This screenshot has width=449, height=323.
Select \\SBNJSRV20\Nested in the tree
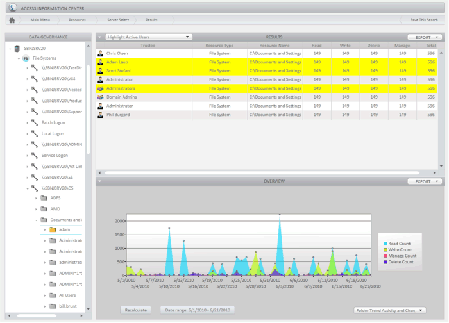62,90
